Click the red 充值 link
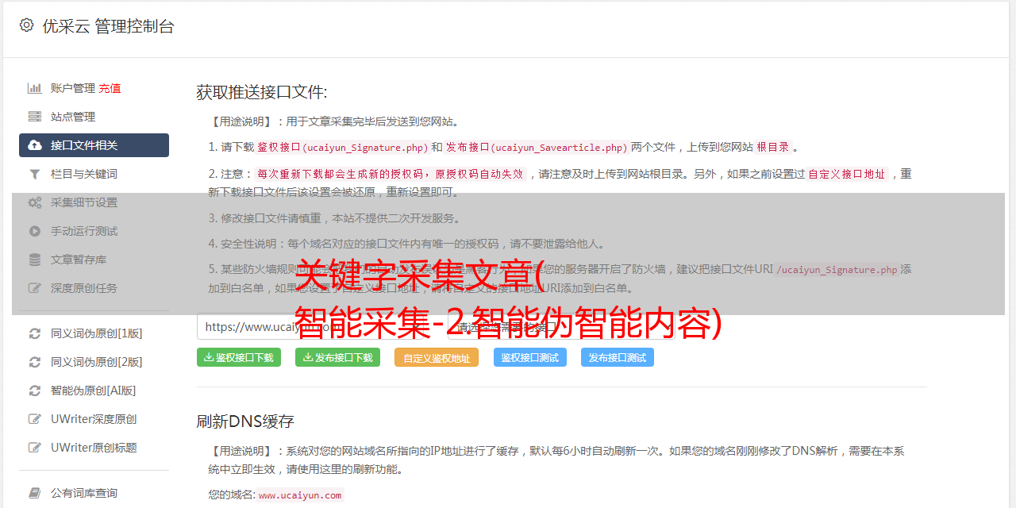1016x508 pixels. tap(110, 88)
